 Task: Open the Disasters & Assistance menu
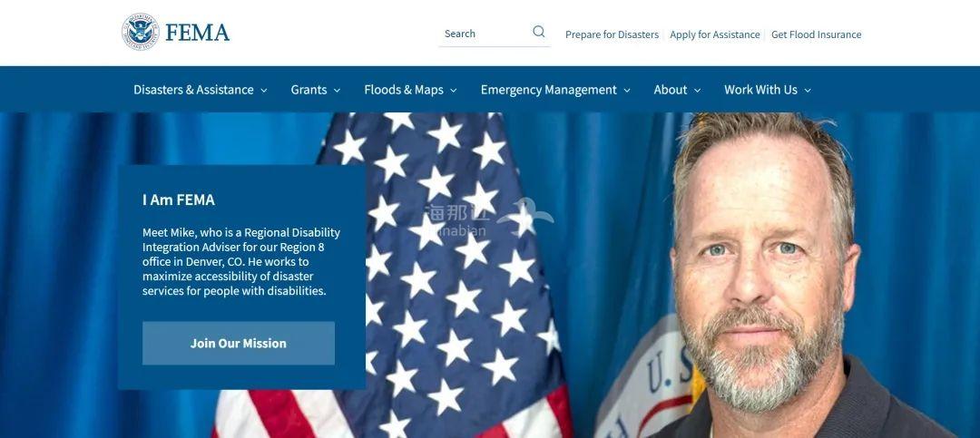194,90
